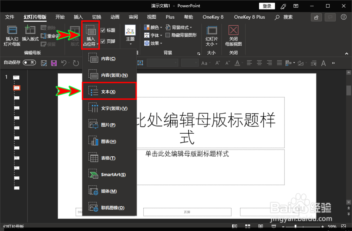Choose Online Image (联机图像) option
Viewport: 352px width, 231px height.
[109, 208]
